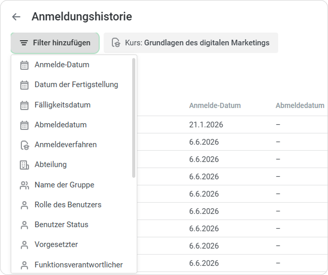Click the filter dropdown's vertical scrollbar
The image size is (328, 275).
click(134, 118)
